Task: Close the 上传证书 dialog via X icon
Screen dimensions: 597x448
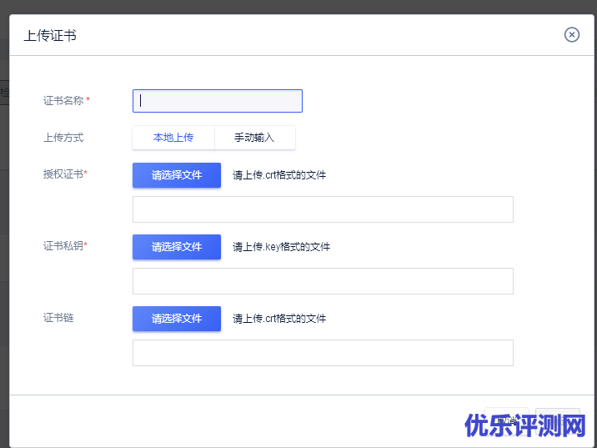Action: point(571,34)
